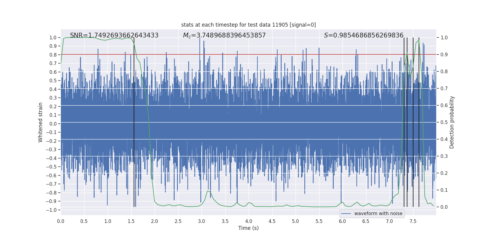Click the left y-axis tick label 0.8

53,55
